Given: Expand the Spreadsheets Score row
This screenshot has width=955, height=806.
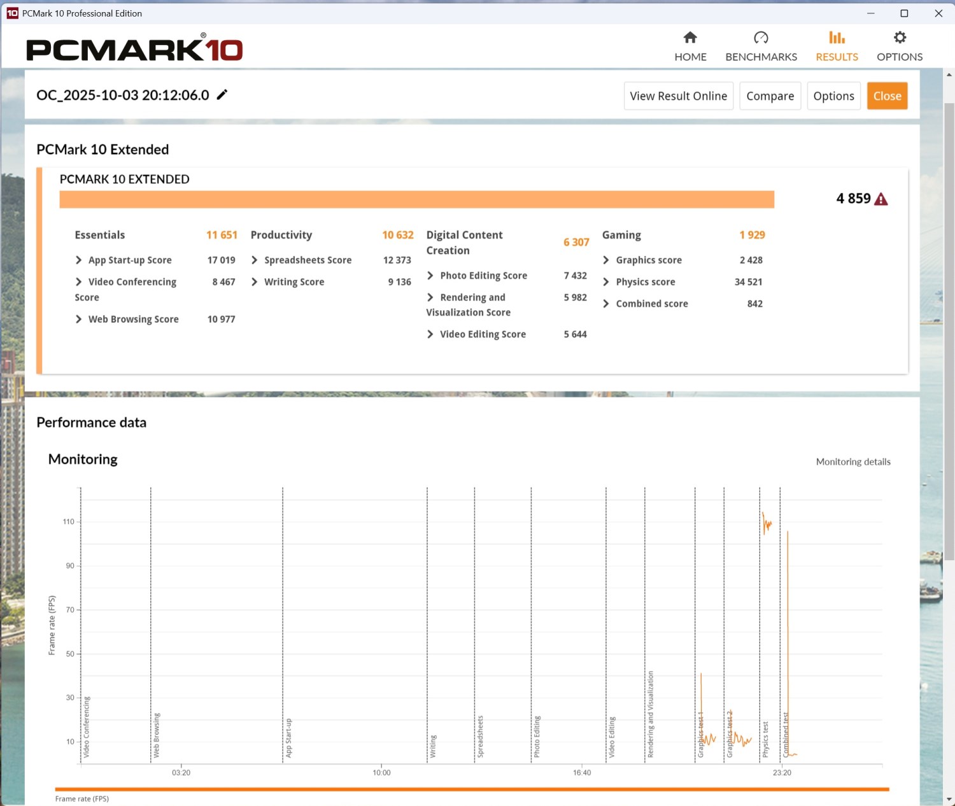Looking at the screenshot, I should click(x=255, y=260).
